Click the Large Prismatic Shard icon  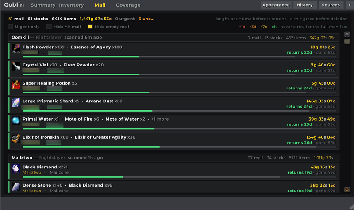click(x=16, y=103)
